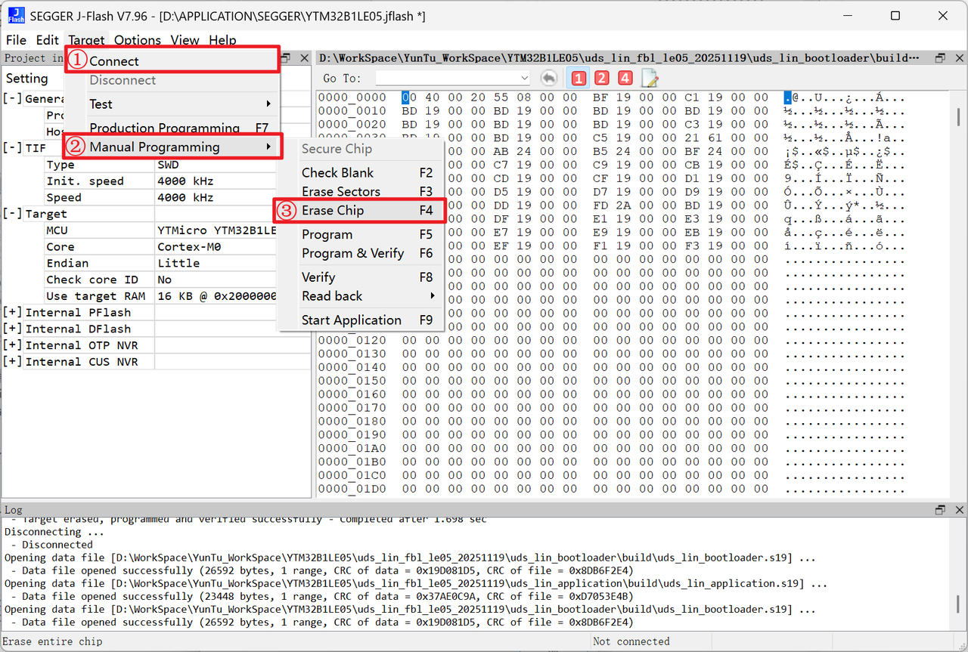
Task: Set hex view to 2-byte width
Action: pos(601,78)
